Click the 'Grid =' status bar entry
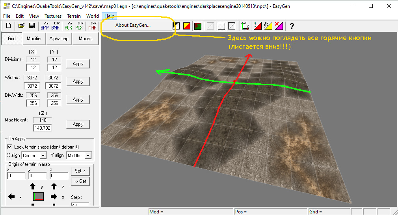Viewport: 398px width, 215px height. [329, 212]
